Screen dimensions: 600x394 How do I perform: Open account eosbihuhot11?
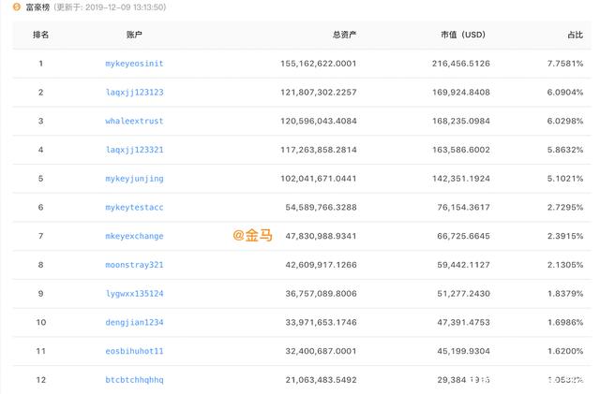134,351
